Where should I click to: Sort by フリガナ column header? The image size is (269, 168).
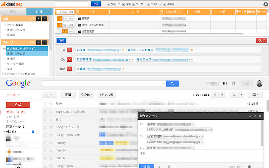tap(134, 12)
